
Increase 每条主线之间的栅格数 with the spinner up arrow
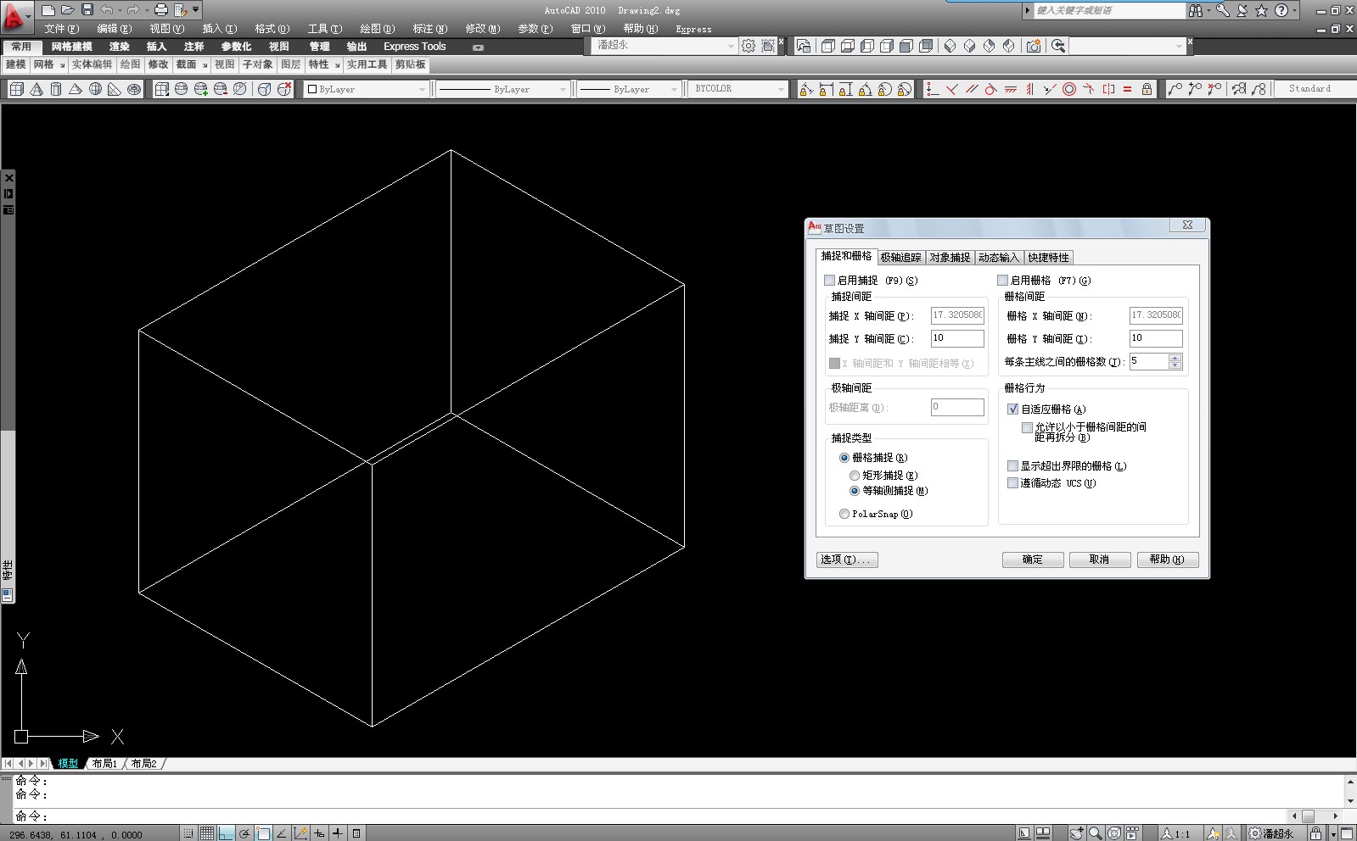(x=1175, y=357)
